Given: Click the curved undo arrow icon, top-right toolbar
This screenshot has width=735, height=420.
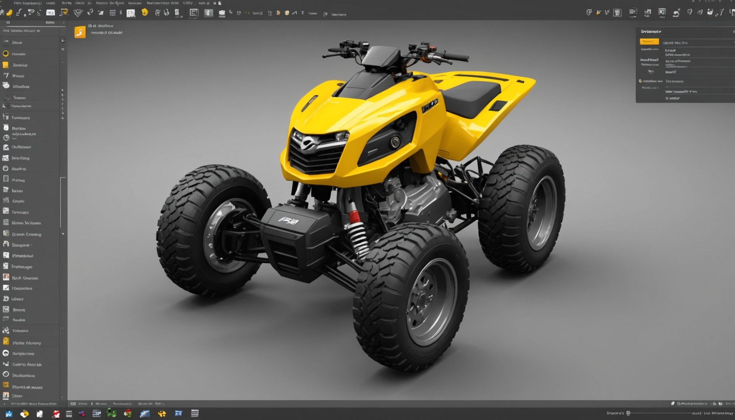Looking at the screenshot, I should (x=676, y=13).
